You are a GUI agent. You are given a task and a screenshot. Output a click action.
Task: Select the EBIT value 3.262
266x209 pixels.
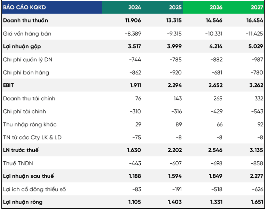(256, 85)
